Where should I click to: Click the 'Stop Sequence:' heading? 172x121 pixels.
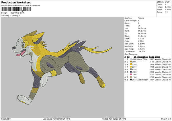point(131,54)
